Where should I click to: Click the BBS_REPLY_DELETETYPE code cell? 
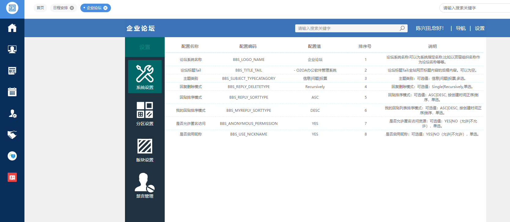(x=249, y=87)
